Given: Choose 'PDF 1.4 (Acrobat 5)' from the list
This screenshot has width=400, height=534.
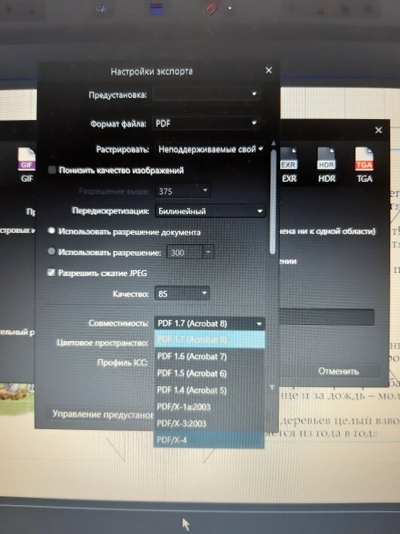Looking at the screenshot, I should [209, 390].
